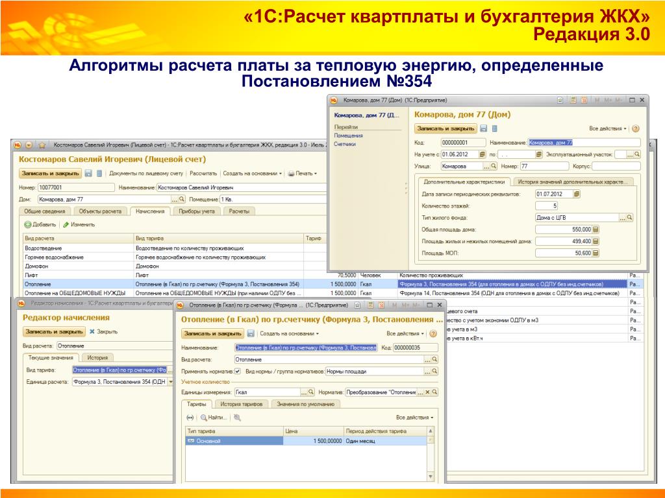Open the Счетчики link in the Комарова дом sidebar
This screenshot has width=665, height=498.
click(x=344, y=144)
